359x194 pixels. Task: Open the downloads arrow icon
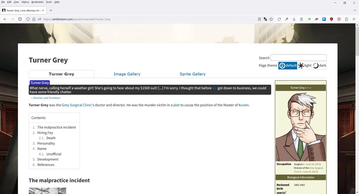tap(294, 19)
